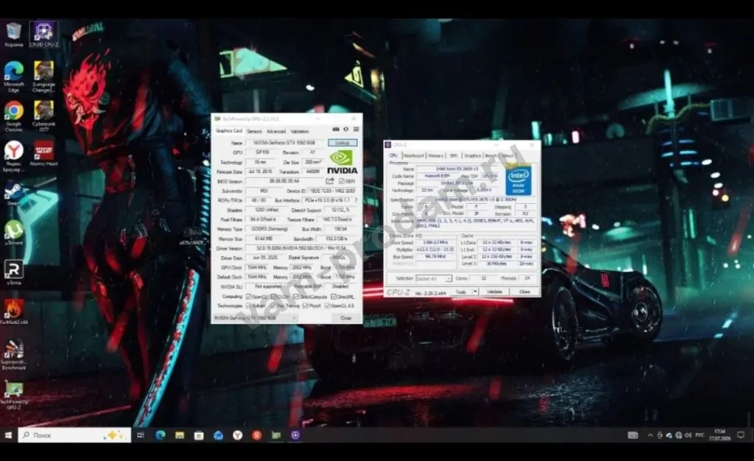The image size is (754, 461).
Task: Click the BIOS export share icon in GPU-Z
Action: pyautogui.click(x=330, y=181)
